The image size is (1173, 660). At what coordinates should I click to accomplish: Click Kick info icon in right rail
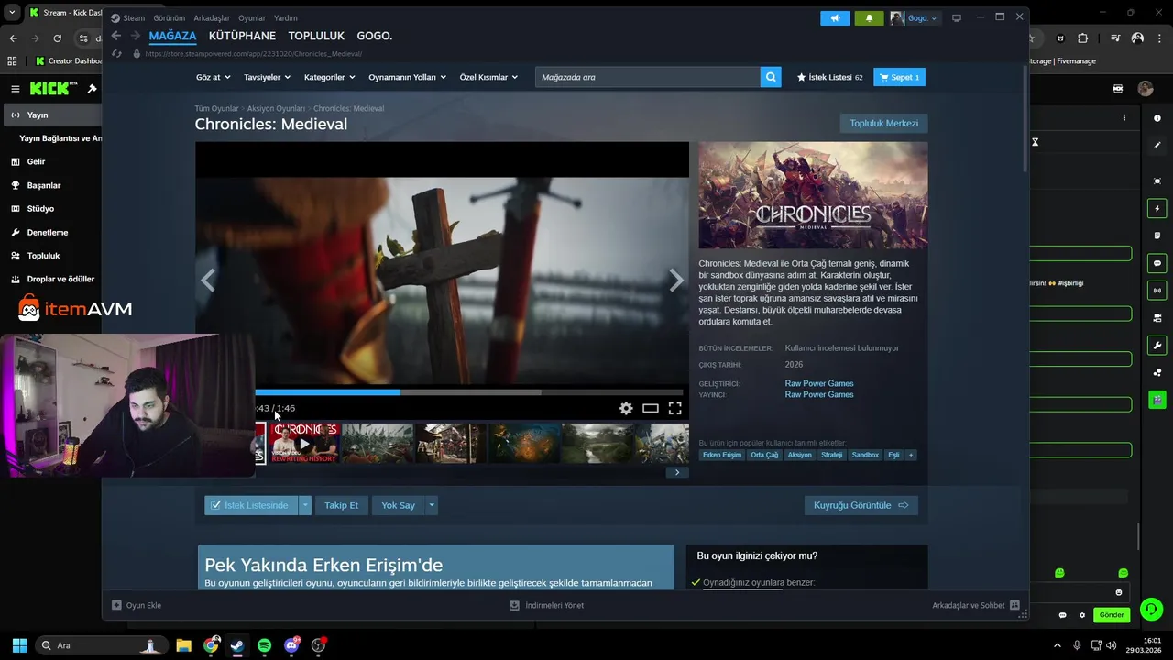pos(1157,118)
